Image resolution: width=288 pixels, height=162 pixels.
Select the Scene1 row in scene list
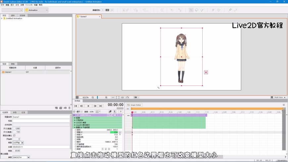click(35, 72)
